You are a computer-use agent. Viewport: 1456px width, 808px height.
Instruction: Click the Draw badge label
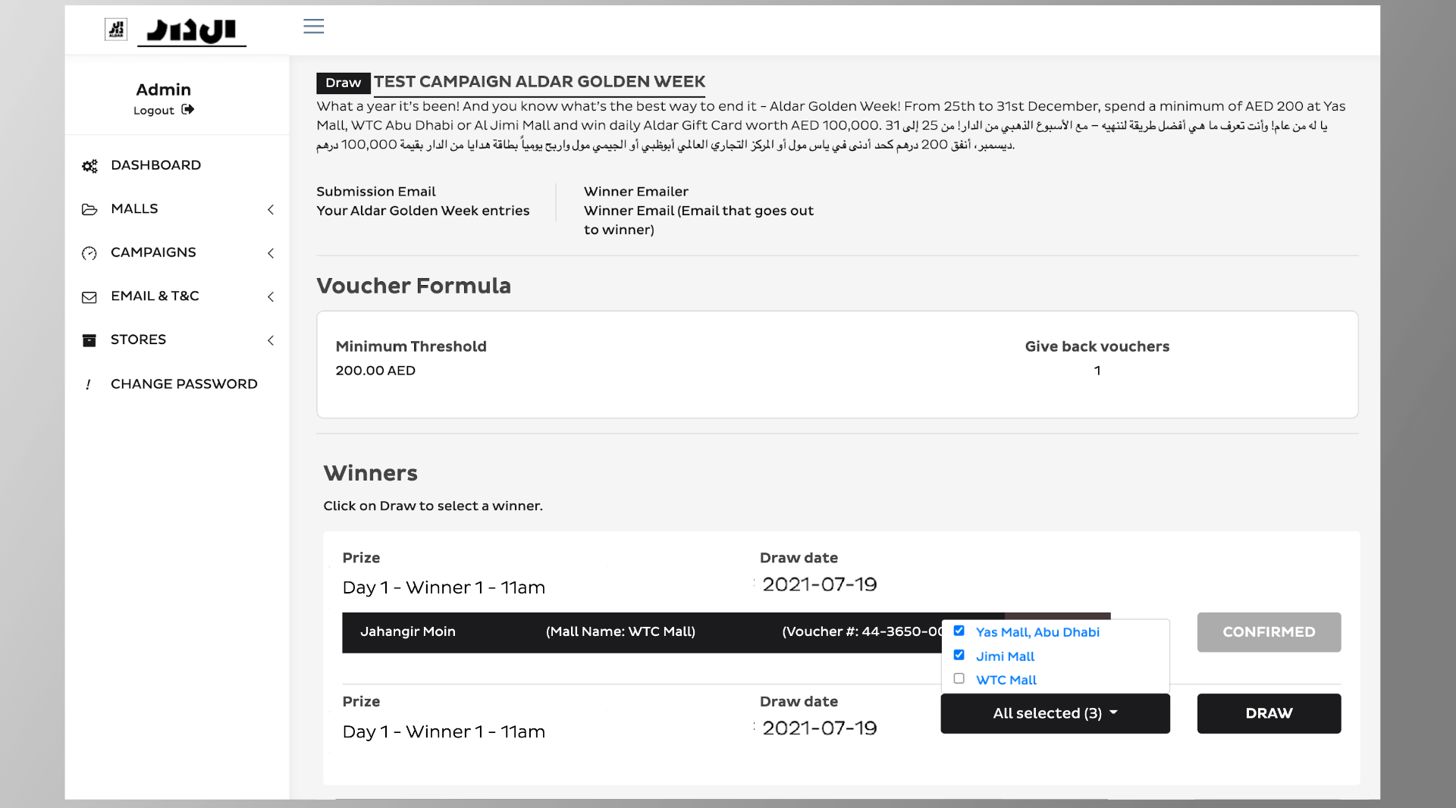pos(343,83)
